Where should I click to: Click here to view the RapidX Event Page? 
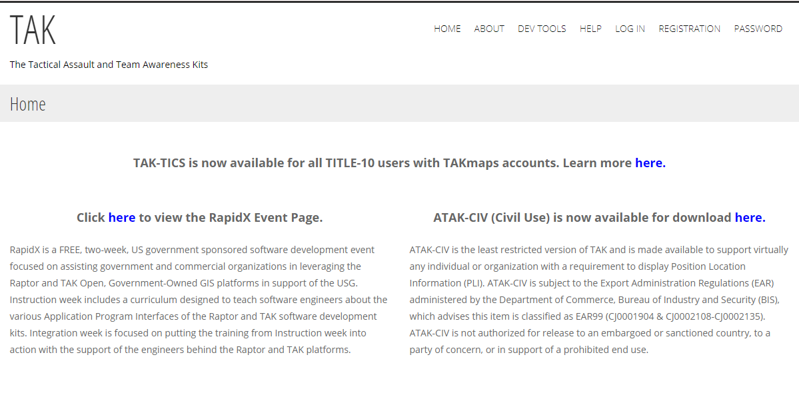coord(121,217)
